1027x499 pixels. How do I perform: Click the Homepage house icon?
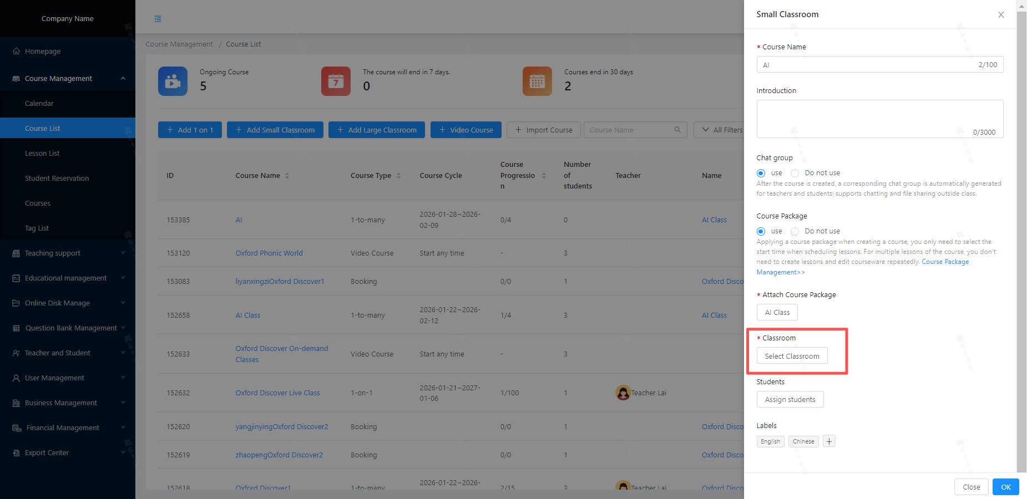click(17, 51)
